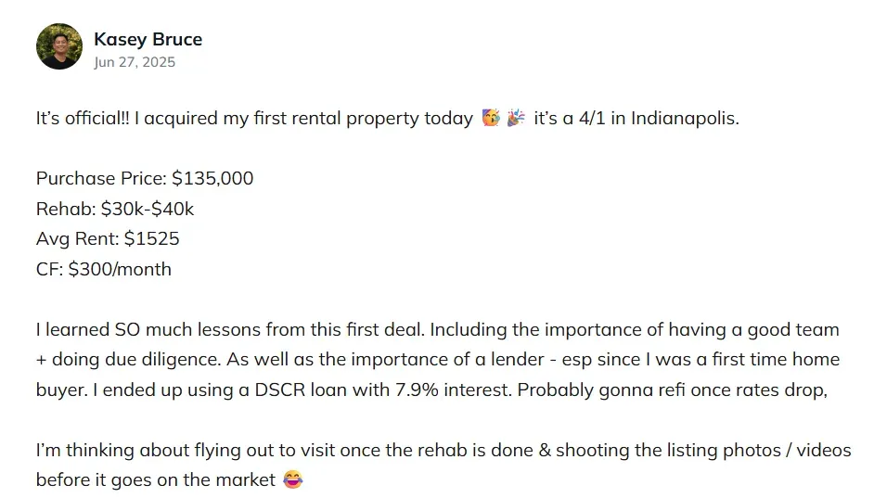874x498 pixels.
Task: Click the 7.9% interest text
Action: (x=453, y=389)
